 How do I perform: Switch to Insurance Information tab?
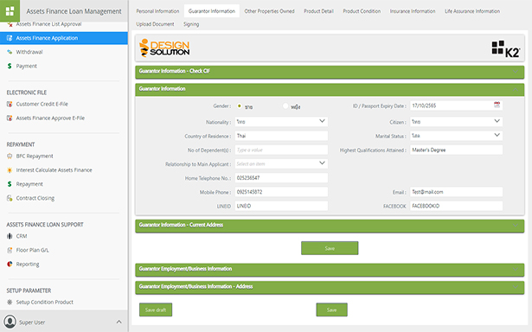pos(413,11)
